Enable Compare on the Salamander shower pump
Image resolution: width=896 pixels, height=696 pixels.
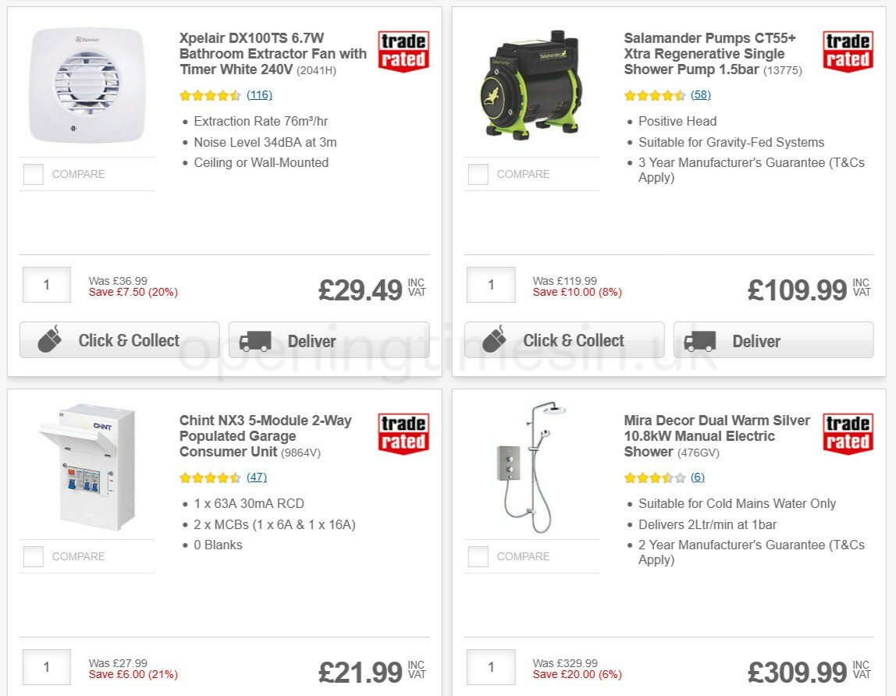(x=478, y=174)
